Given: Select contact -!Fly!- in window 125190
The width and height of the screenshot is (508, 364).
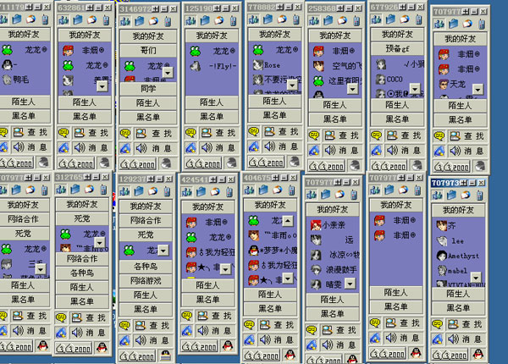Looking at the screenshot, I should [x=212, y=66].
